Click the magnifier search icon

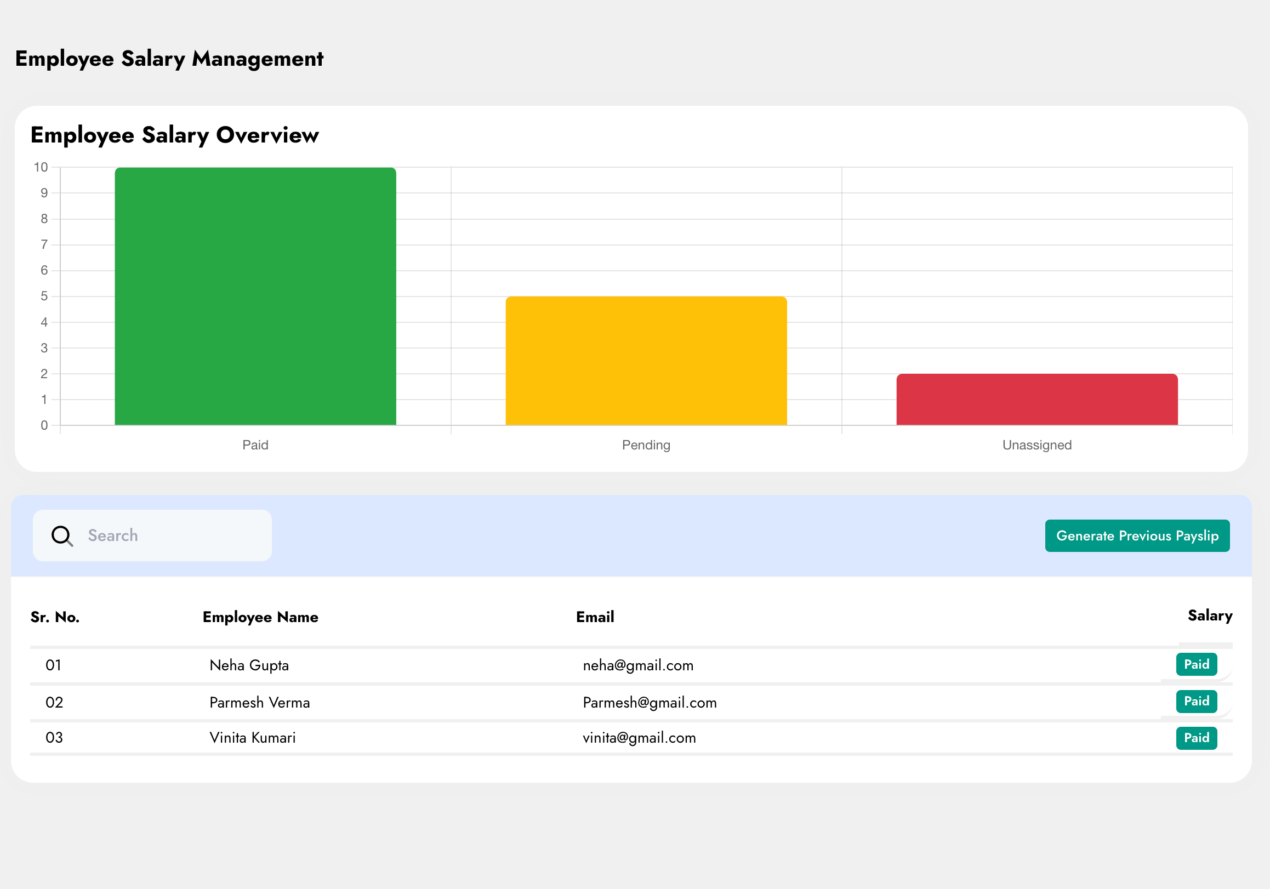point(62,536)
